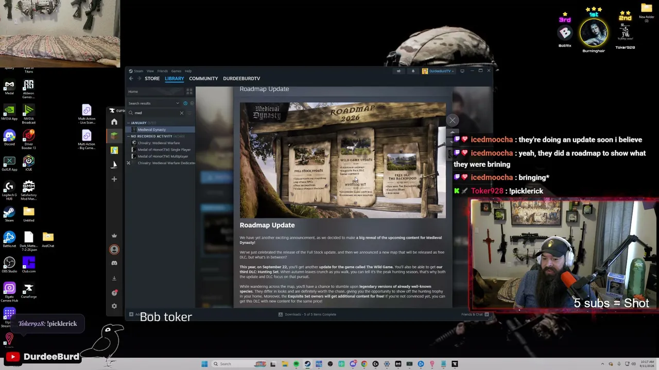Image resolution: width=659 pixels, height=370 pixels.
Task: Add a game with CurseForge plus icon
Action: (x=114, y=179)
